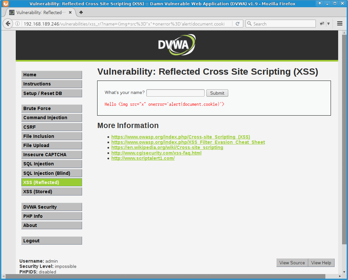This screenshot has width=348, height=280.
Task: Click Logout in sidebar
Action: click(52, 241)
